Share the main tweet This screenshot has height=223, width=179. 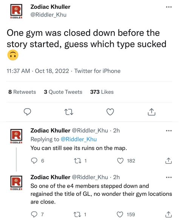tap(151, 112)
